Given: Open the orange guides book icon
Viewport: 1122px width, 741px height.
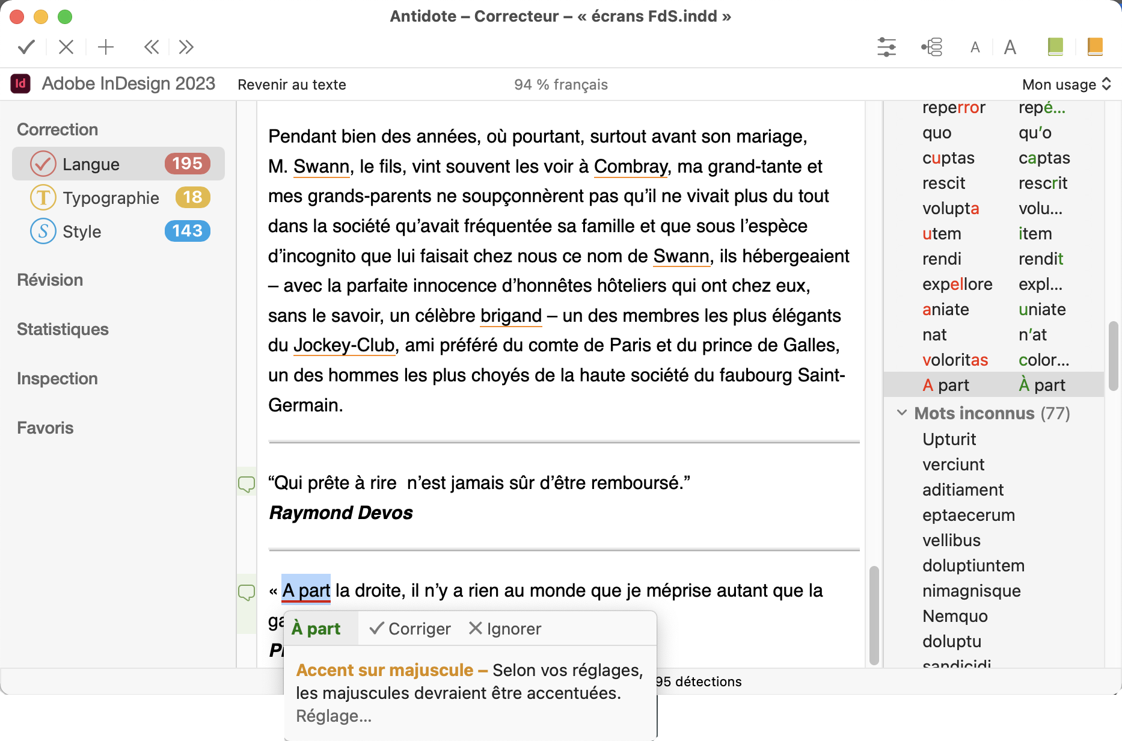Looking at the screenshot, I should [1095, 47].
